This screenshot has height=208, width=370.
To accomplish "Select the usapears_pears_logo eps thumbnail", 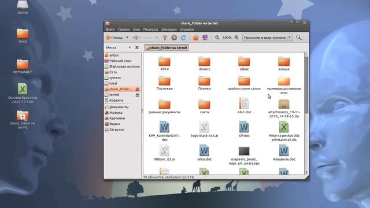I will coord(244,151).
